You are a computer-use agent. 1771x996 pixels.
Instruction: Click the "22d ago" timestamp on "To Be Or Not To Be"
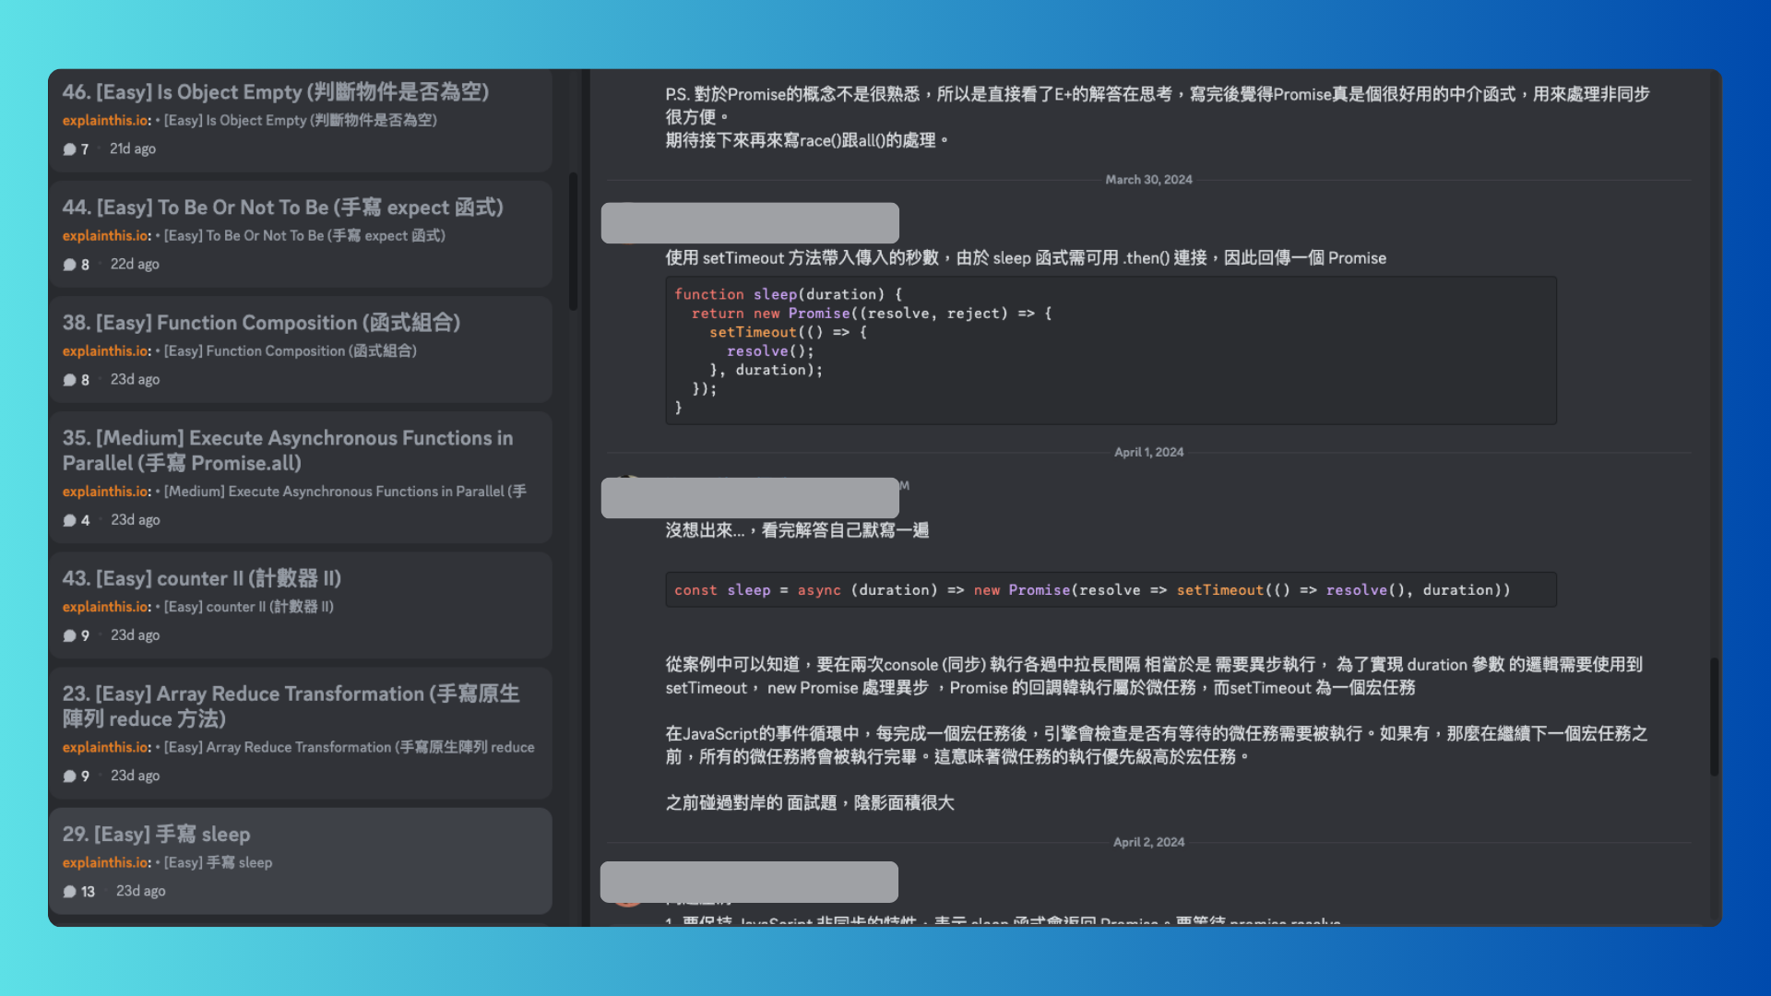click(x=135, y=264)
